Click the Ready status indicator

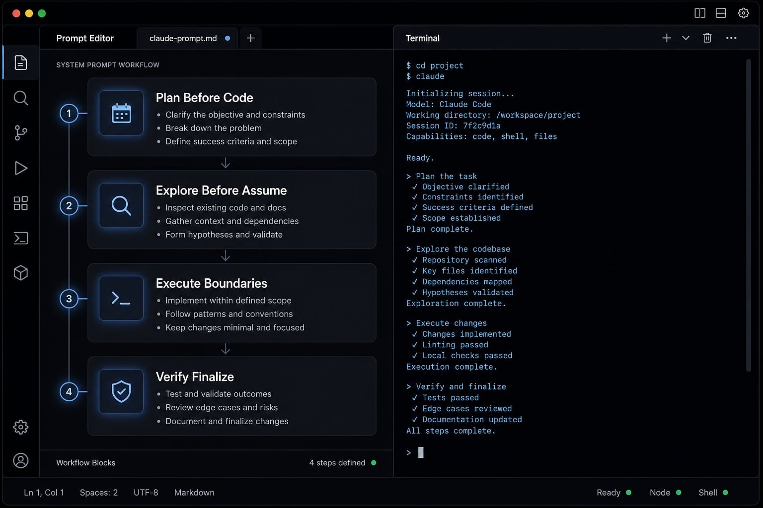[614, 493]
